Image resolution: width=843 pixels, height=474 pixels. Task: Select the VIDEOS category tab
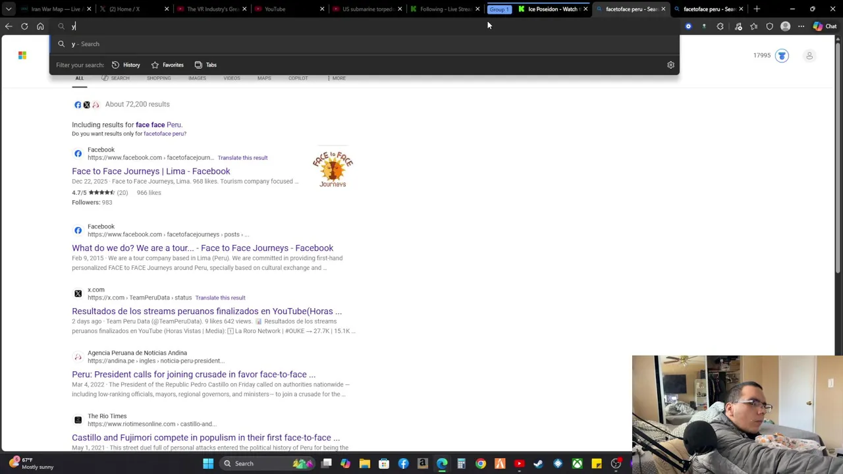(232, 78)
